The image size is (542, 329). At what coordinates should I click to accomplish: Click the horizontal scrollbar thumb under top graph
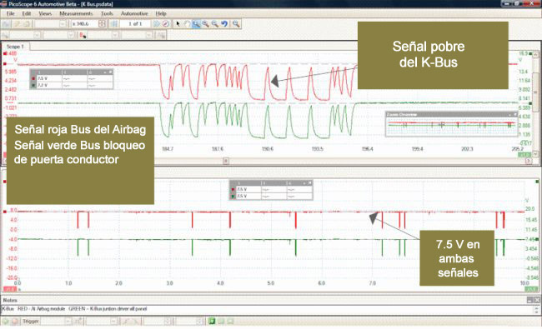(x=226, y=161)
